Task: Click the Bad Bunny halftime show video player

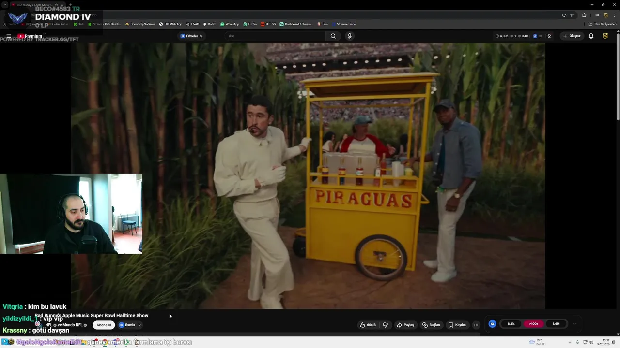Action: [308, 175]
